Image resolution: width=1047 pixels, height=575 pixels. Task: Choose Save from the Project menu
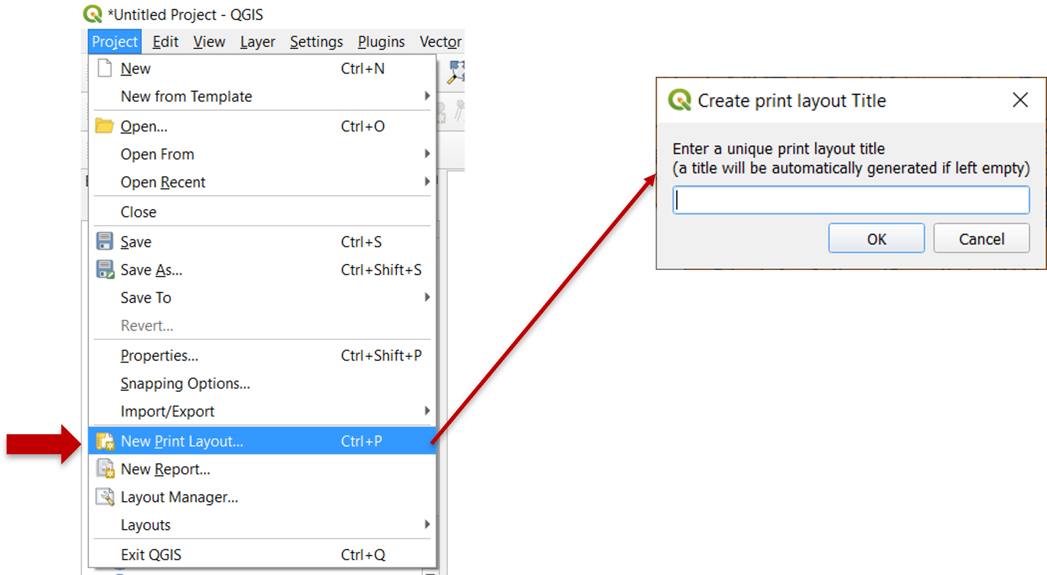262,242
